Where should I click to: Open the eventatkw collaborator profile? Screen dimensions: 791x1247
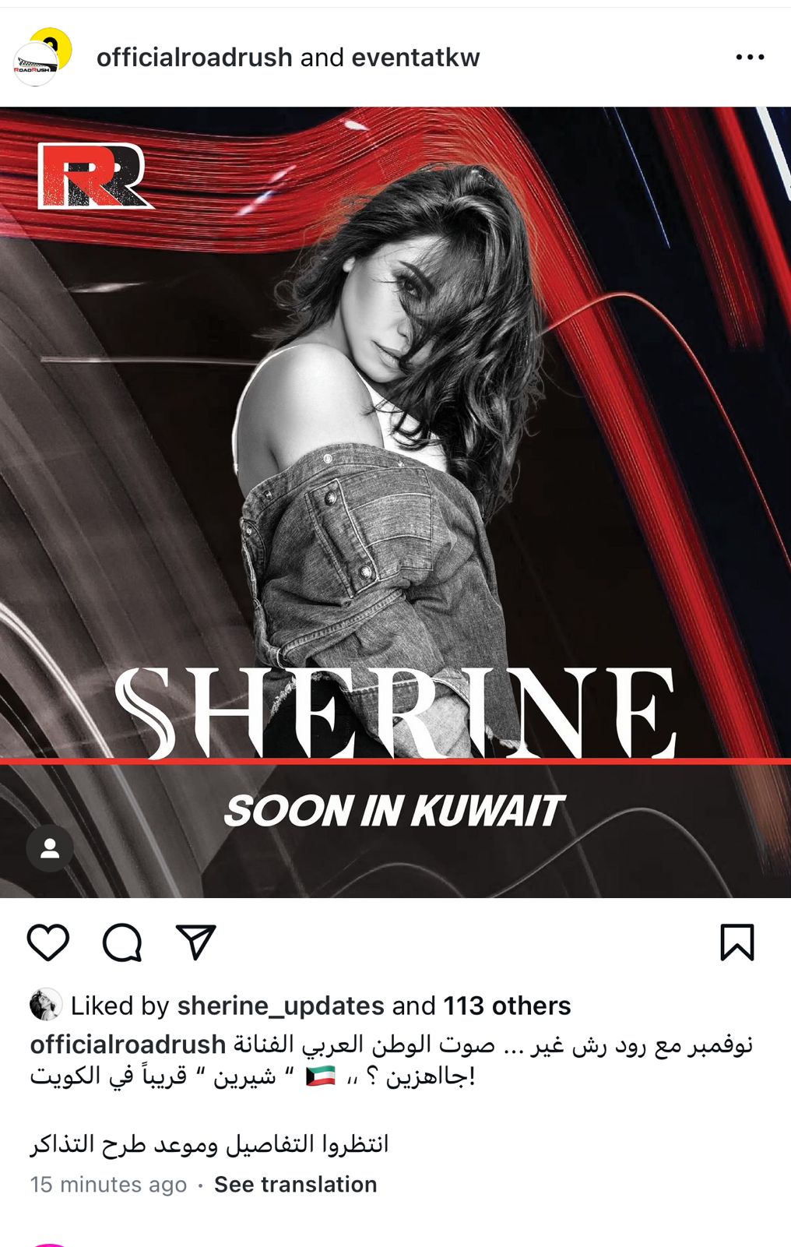coord(416,57)
